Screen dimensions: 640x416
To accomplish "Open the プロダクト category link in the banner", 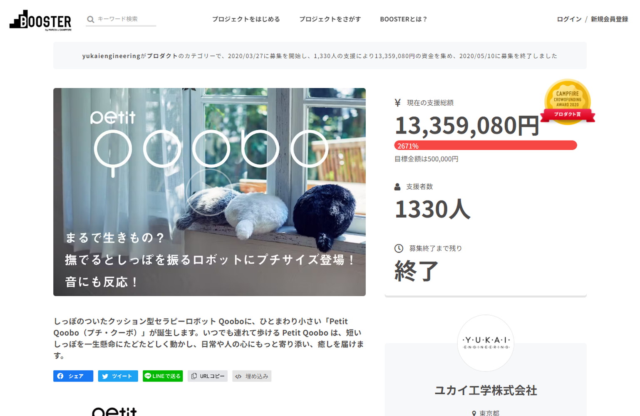I will pos(162,56).
